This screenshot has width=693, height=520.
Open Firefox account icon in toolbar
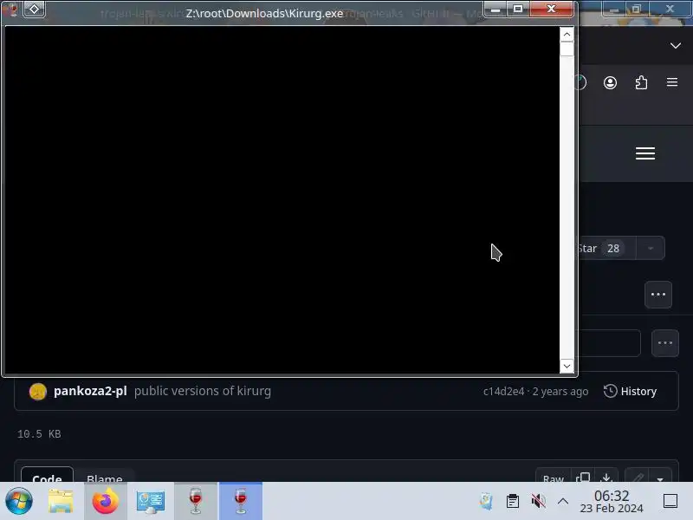click(610, 82)
